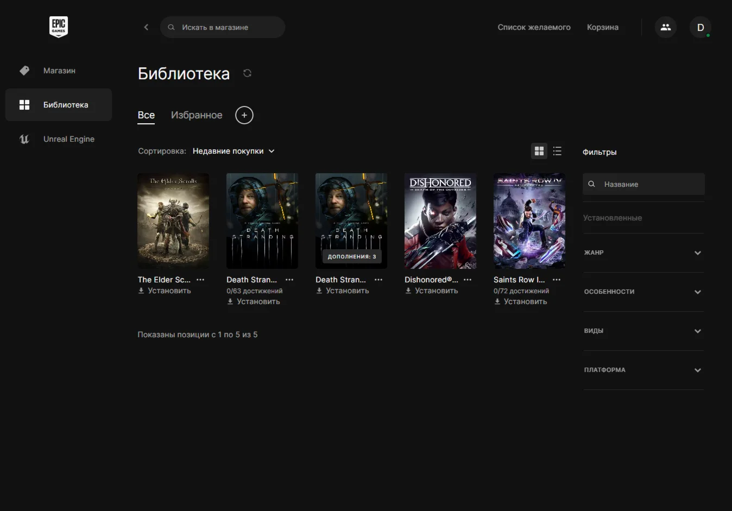This screenshot has width=732, height=511.
Task: Open the D profile avatar
Action: (x=701, y=27)
